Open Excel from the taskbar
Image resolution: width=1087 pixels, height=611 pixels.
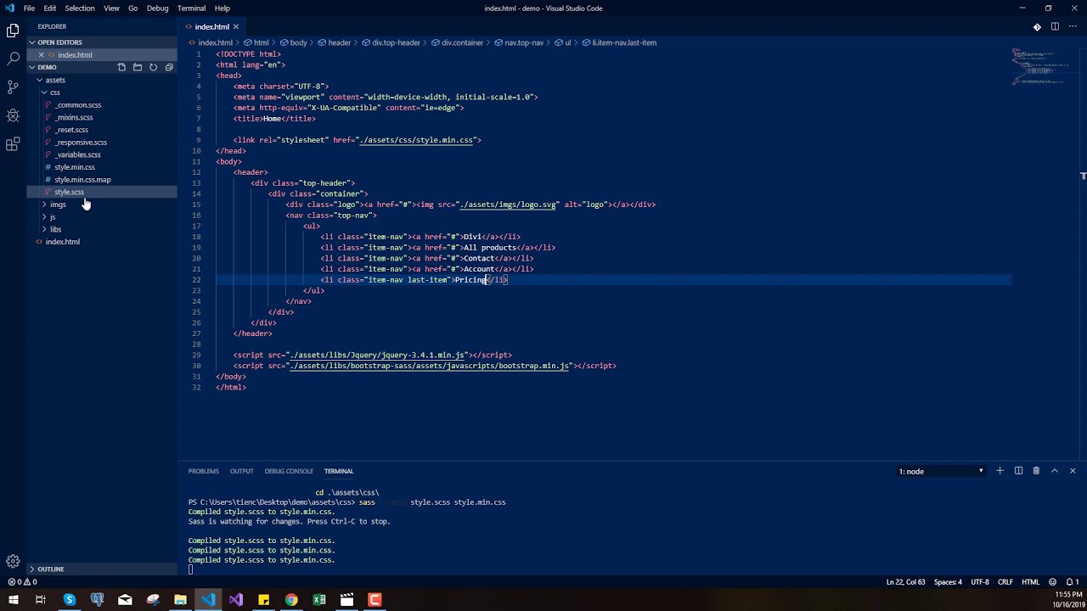(x=319, y=600)
